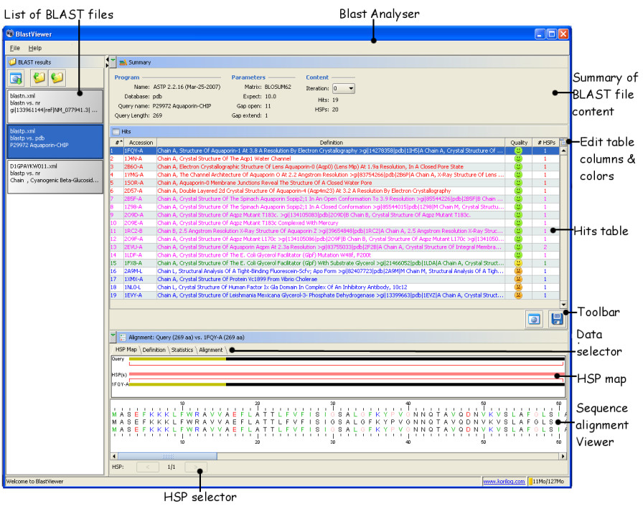Click the left-panel splitter collapse arrow

[x=107, y=60]
